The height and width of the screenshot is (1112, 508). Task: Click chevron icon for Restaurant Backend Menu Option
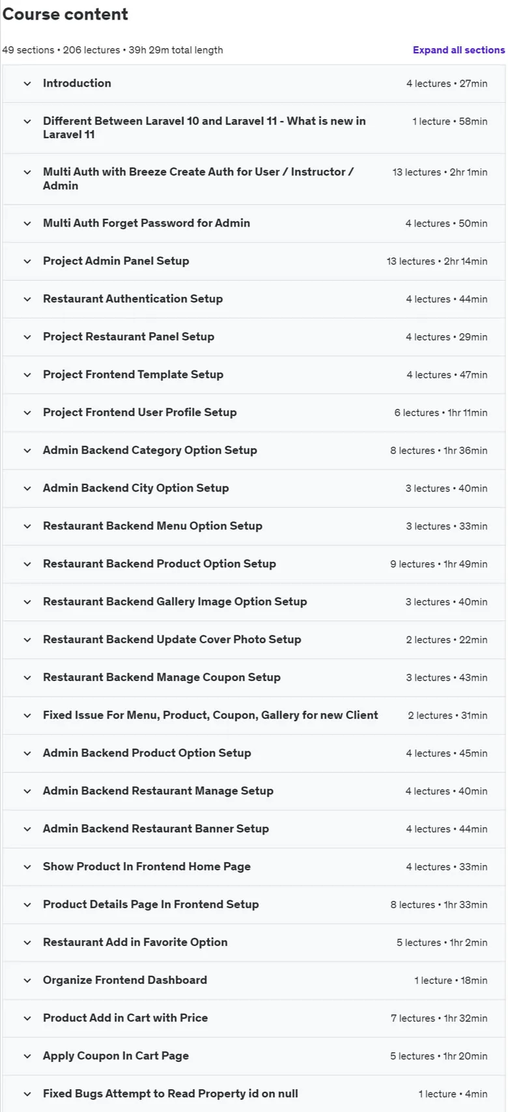tap(27, 526)
